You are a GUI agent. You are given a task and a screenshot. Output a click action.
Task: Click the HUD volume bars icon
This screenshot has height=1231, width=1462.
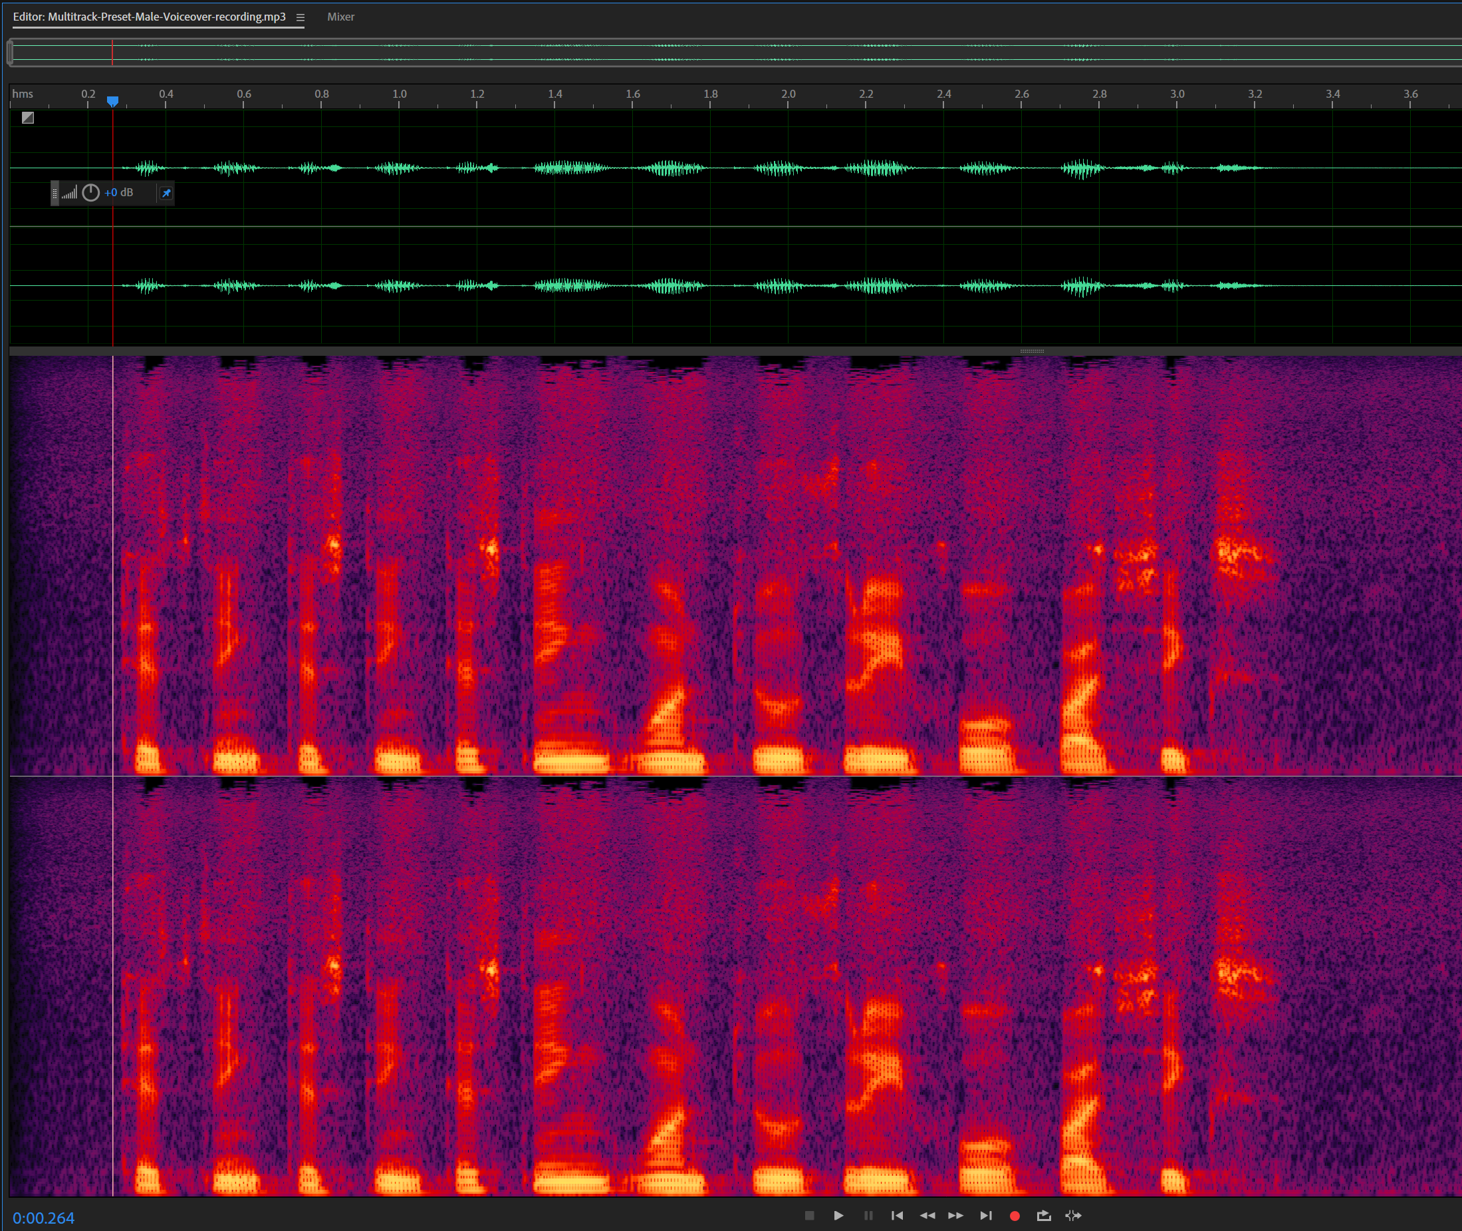(69, 194)
